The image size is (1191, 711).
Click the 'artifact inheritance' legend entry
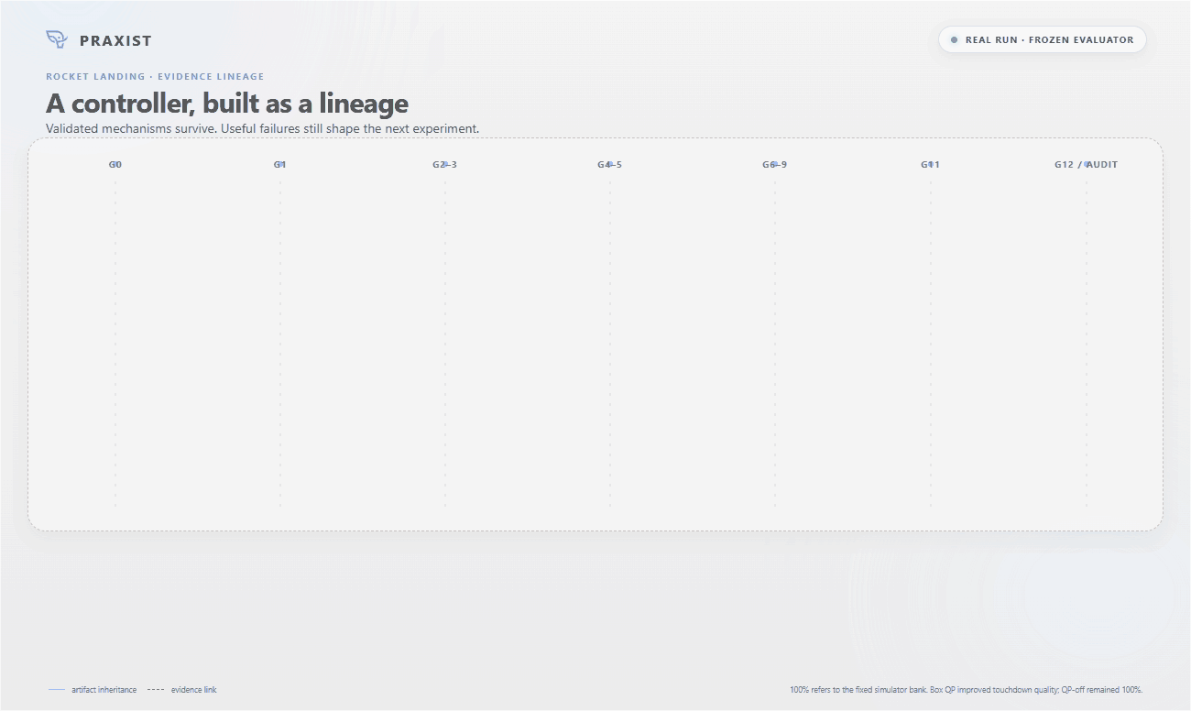[93, 690]
